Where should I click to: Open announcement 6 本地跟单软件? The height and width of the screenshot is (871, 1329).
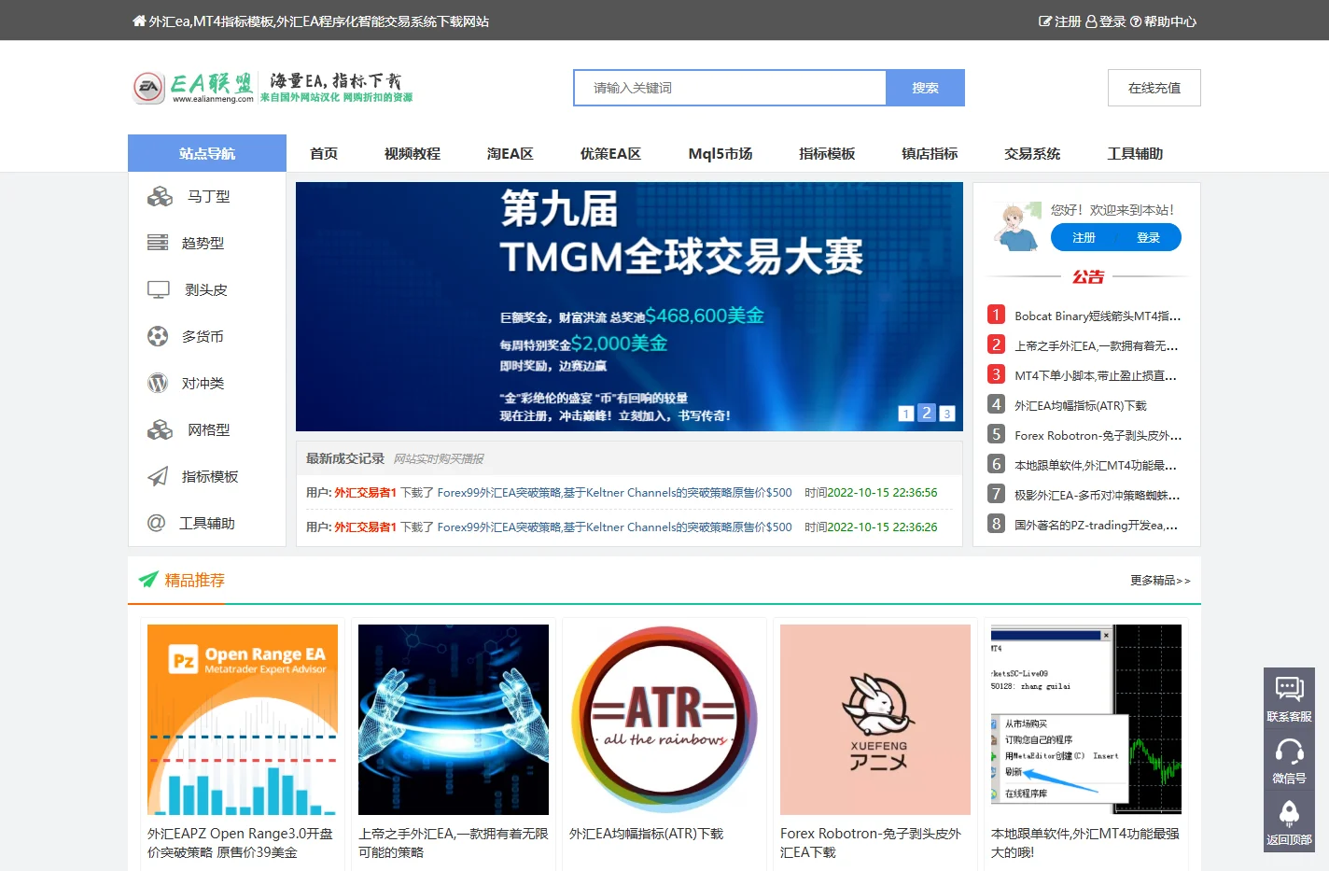point(1096,465)
